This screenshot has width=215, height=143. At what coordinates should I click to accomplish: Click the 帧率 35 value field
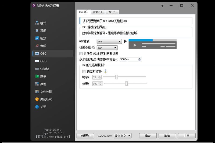(x=95, y=77)
